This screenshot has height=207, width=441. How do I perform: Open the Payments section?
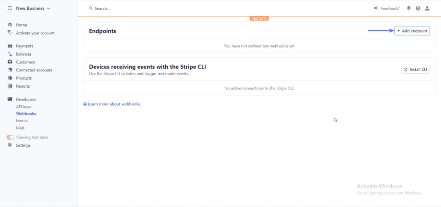point(24,46)
